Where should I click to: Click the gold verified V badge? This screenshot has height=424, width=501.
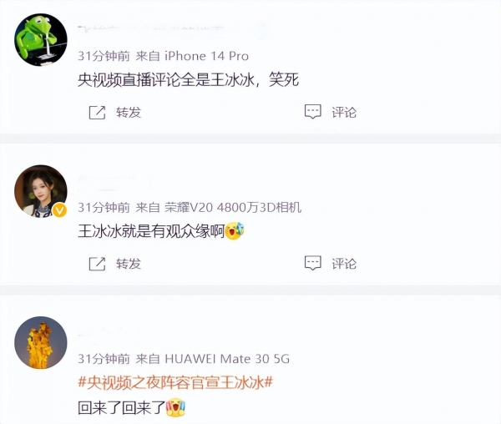[x=59, y=210]
